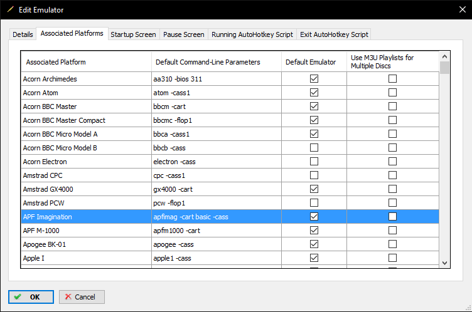Check M3U Playlists for Acorn BBC Master

pyautogui.click(x=392, y=107)
